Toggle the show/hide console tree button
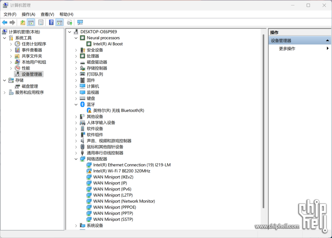This screenshot has width=332, height=238. tap(31, 23)
